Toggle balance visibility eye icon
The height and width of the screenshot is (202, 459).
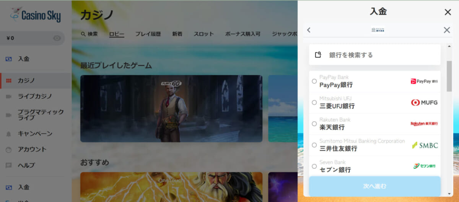click(57, 38)
